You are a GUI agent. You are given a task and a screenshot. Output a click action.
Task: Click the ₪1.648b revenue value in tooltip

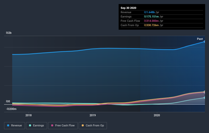[x=149, y=12]
